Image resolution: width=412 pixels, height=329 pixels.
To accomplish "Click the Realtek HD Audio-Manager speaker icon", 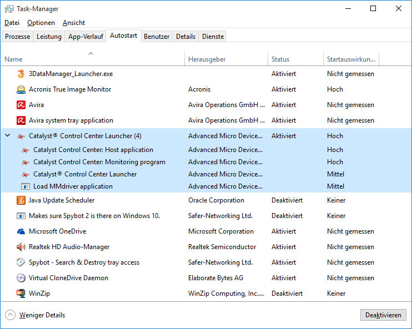I will (21, 247).
